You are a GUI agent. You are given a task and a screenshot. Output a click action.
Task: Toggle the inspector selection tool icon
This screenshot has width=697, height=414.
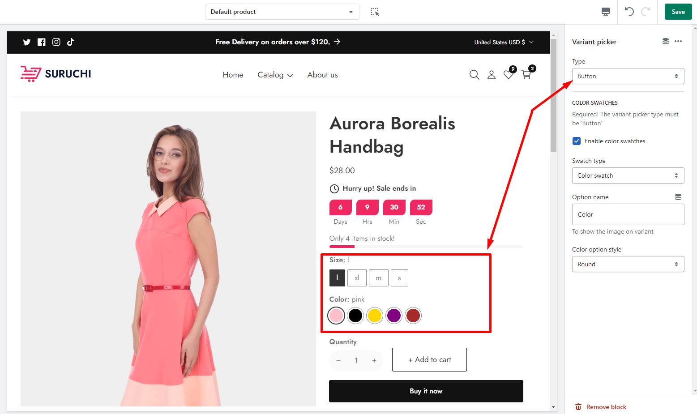[375, 12]
